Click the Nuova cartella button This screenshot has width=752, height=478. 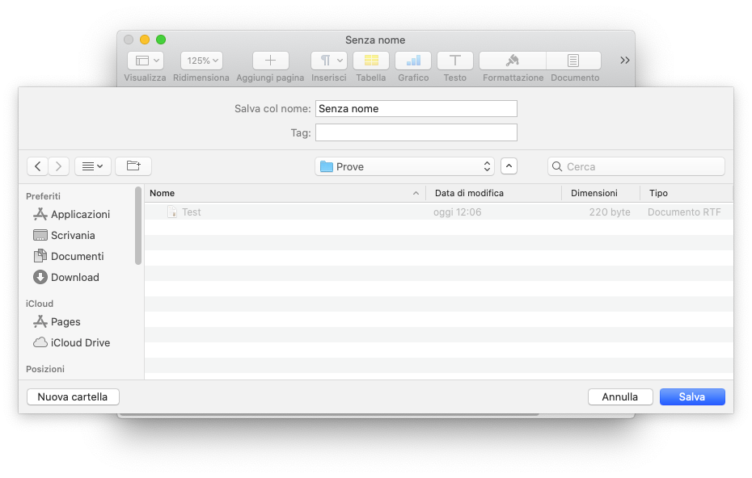click(x=73, y=396)
